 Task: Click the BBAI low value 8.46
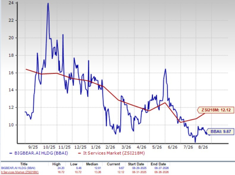coord(79,168)
